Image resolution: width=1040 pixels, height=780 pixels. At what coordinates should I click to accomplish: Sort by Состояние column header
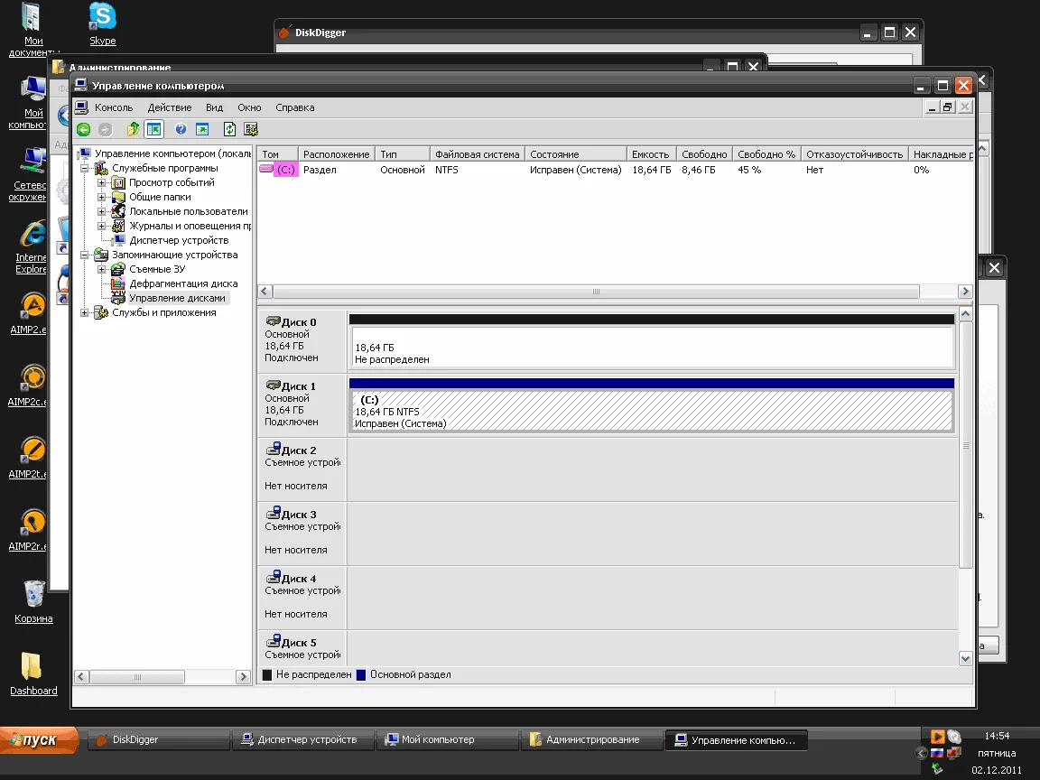coord(575,153)
